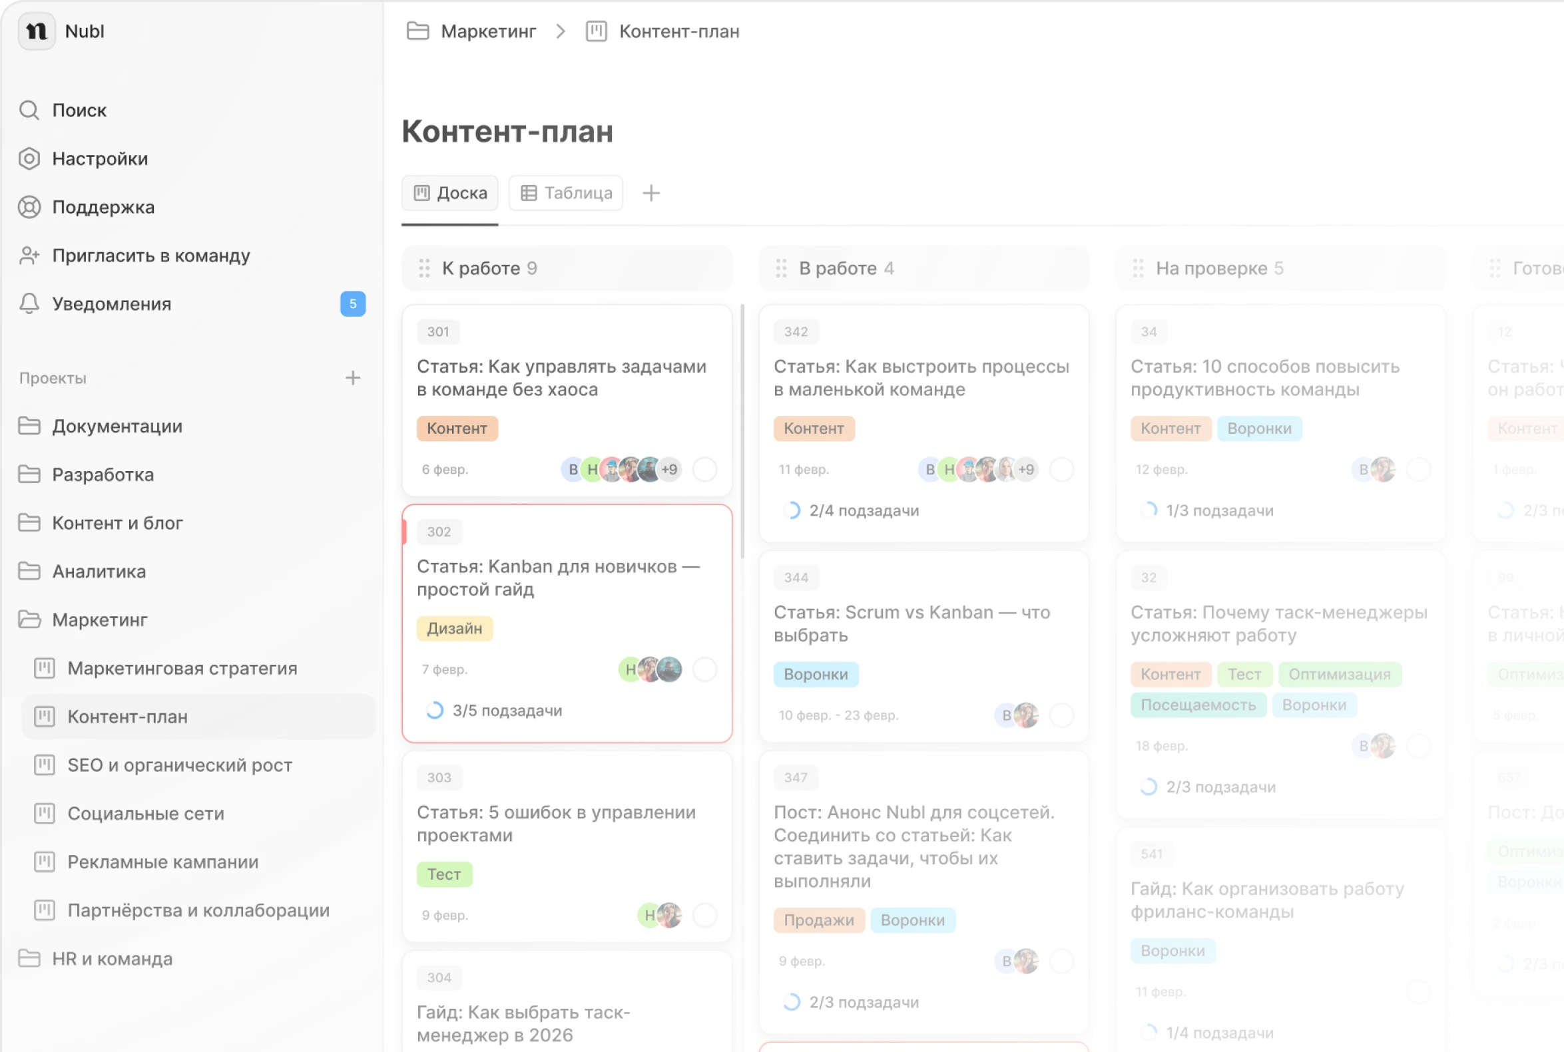This screenshot has width=1564, height=1052.
Task: Open the Рекламные кампании board
Action: point(198,862)
